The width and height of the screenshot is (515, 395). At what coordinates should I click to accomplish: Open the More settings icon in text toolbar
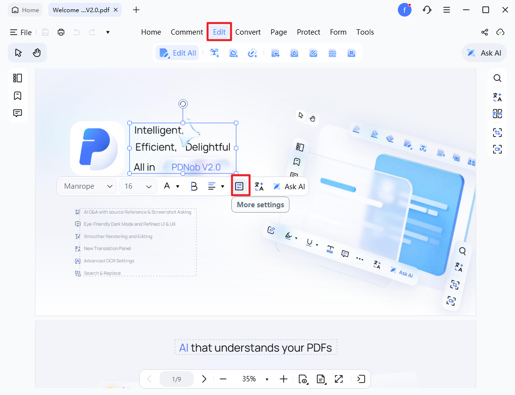point(239,186)
